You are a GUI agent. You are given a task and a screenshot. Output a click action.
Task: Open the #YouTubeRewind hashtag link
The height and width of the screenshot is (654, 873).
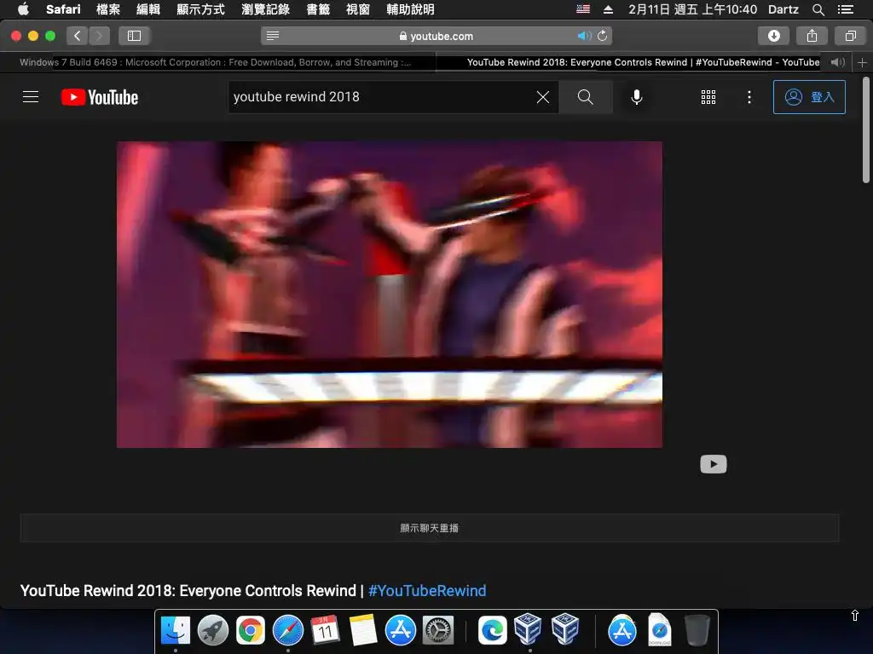(427, 591)
